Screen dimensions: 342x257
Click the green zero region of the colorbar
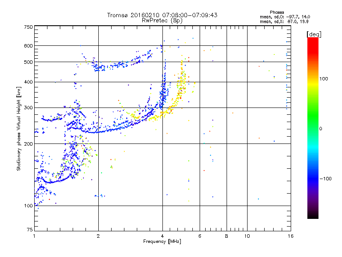point(313,128)
